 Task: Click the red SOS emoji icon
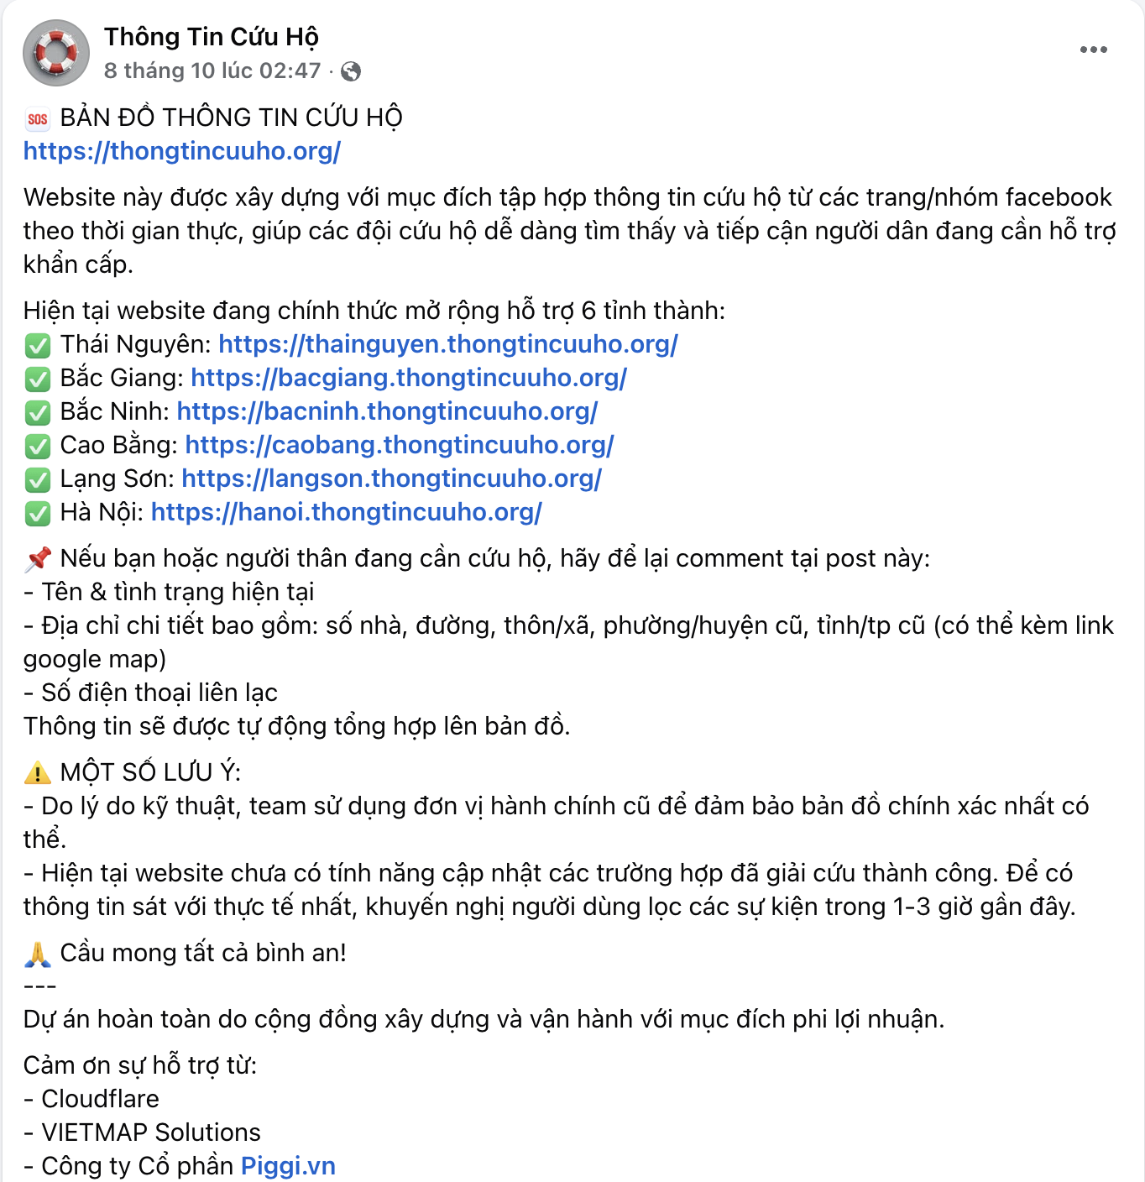click(38, 119)
